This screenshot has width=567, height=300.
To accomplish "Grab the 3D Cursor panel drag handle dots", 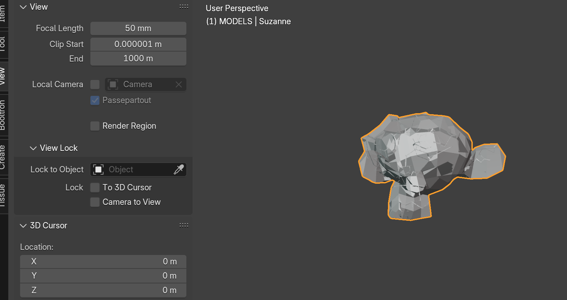I will (184, 225).
